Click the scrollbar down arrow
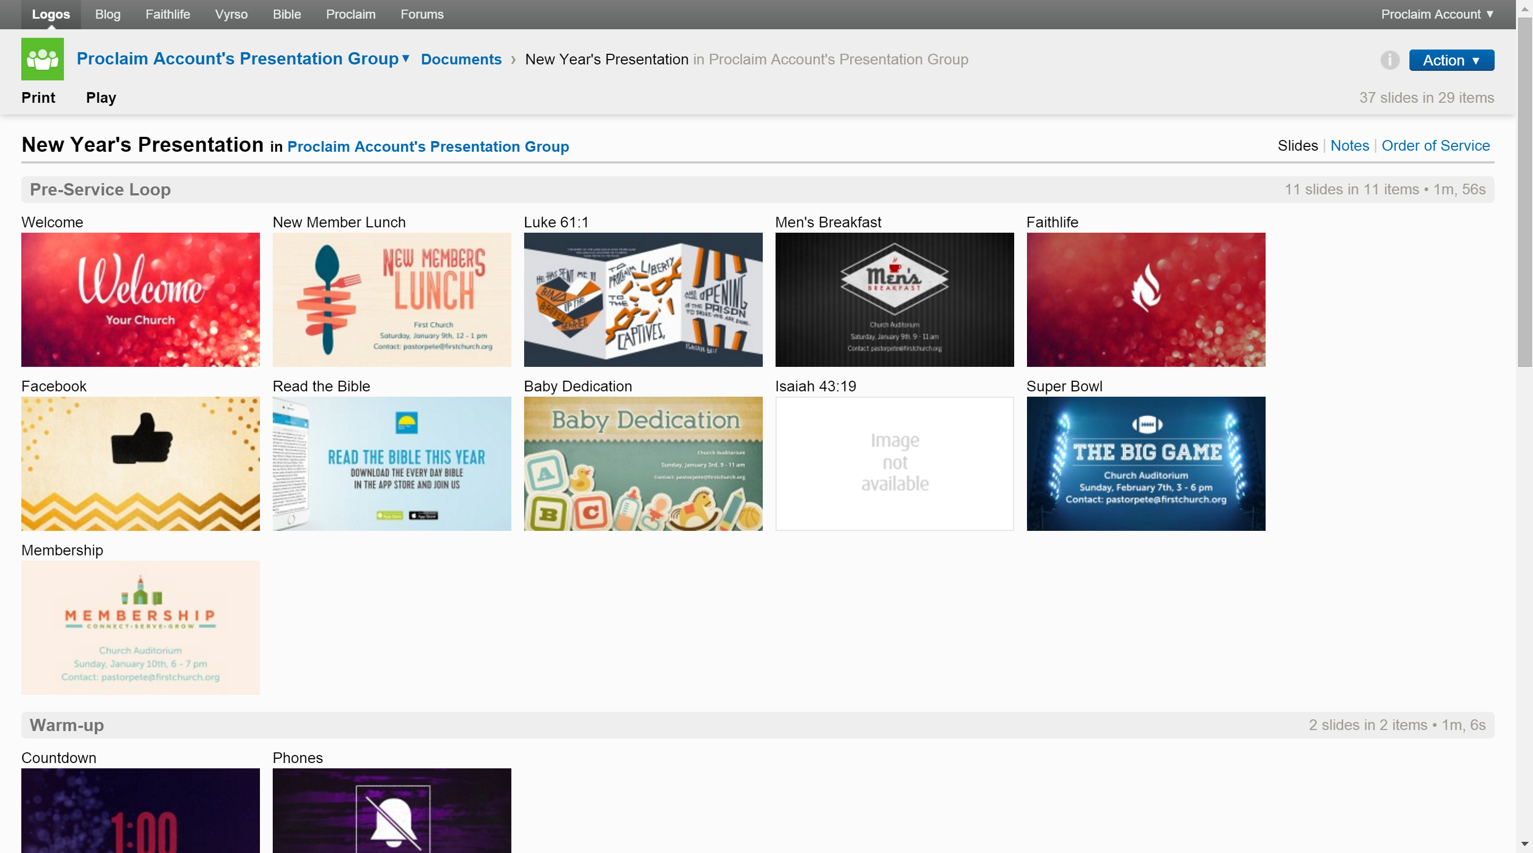Viewport: 1533px width, 853px height. pos(1524,844)
